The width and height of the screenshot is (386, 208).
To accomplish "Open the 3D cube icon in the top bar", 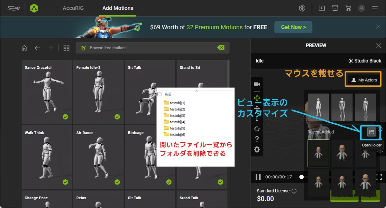I will click(302, 8).
